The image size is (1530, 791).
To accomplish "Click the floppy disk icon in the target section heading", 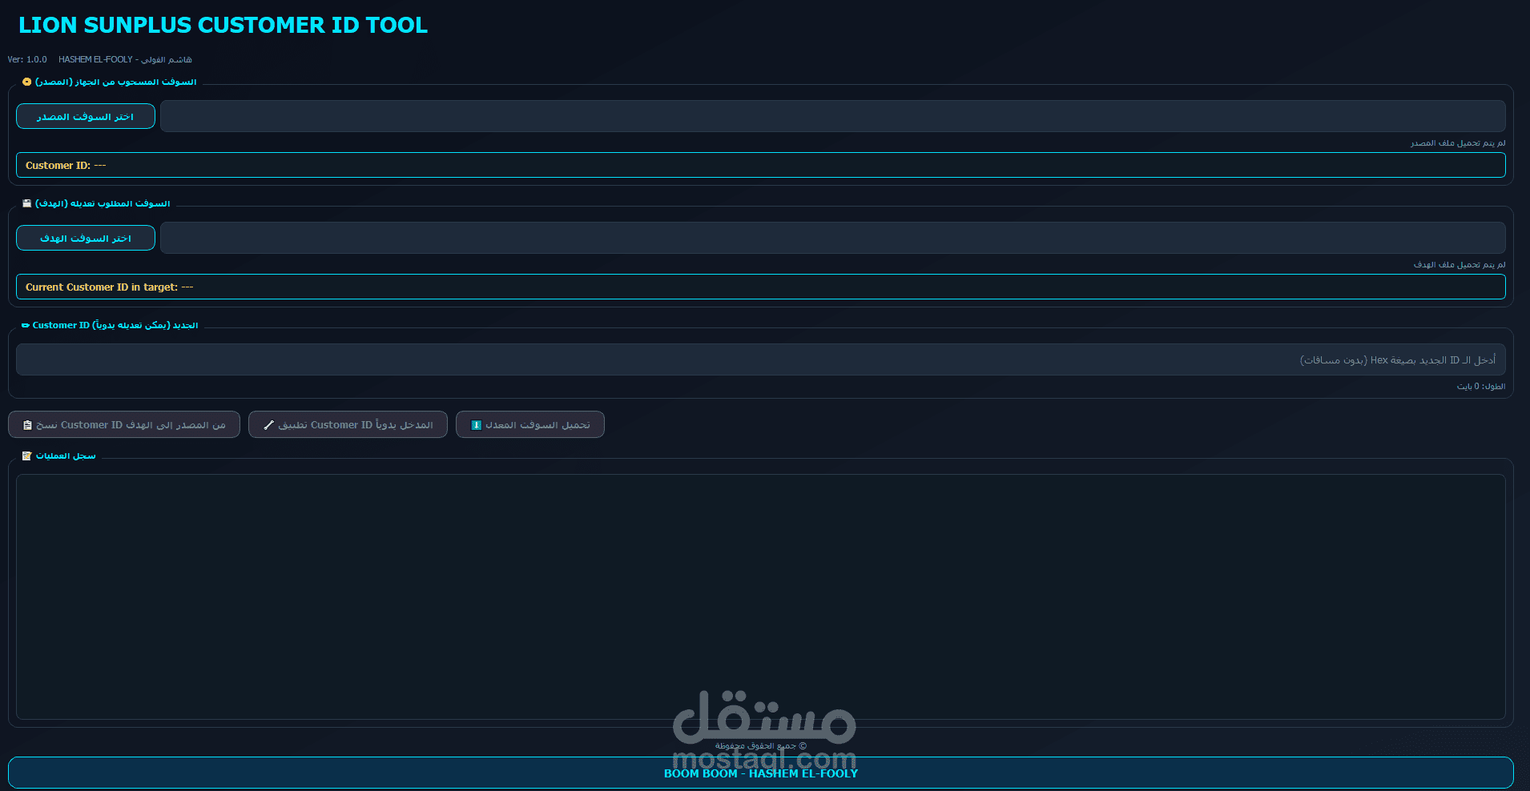I will click(x=27, y=203).
